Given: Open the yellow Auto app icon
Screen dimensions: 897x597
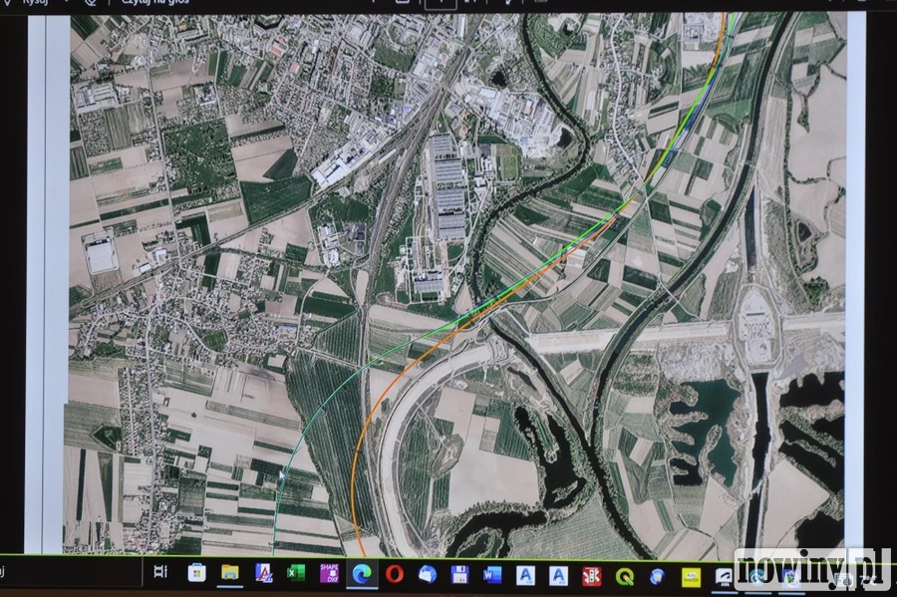Looking at the screenshot, I should pyautogui.click(x=691, y=577).
